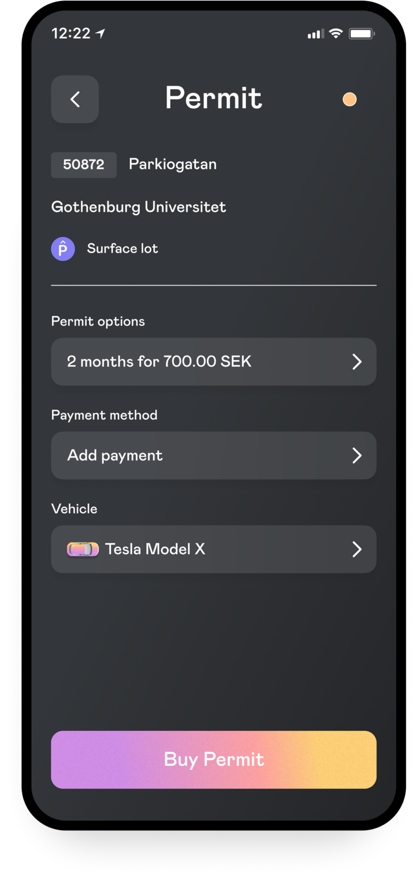The image size is (419, 879).
Task: Tap the battery indicator icon
Action: (361, 34)
